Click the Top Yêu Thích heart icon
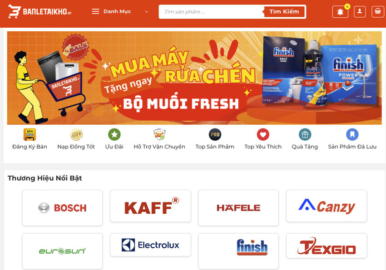Screen dimensions: 386x270 click(x=263, y=134)
